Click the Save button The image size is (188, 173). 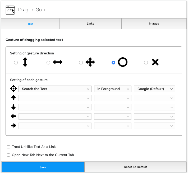[43, 167]
